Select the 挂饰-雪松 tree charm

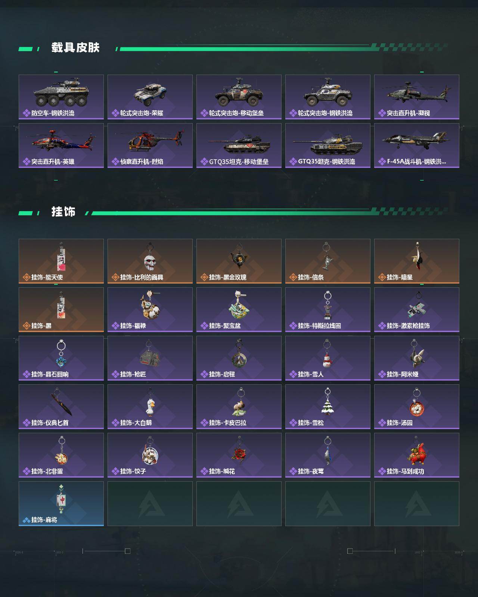point(328,407)
